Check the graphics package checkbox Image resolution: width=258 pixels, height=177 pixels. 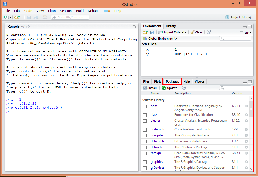point(145,162)
